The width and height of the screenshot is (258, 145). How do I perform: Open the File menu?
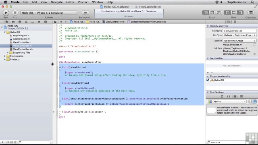(x=25, y=2)
